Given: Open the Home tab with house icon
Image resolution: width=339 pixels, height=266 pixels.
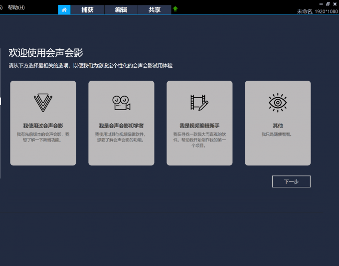Looking at the screenshot, I should tap(64, 10).
